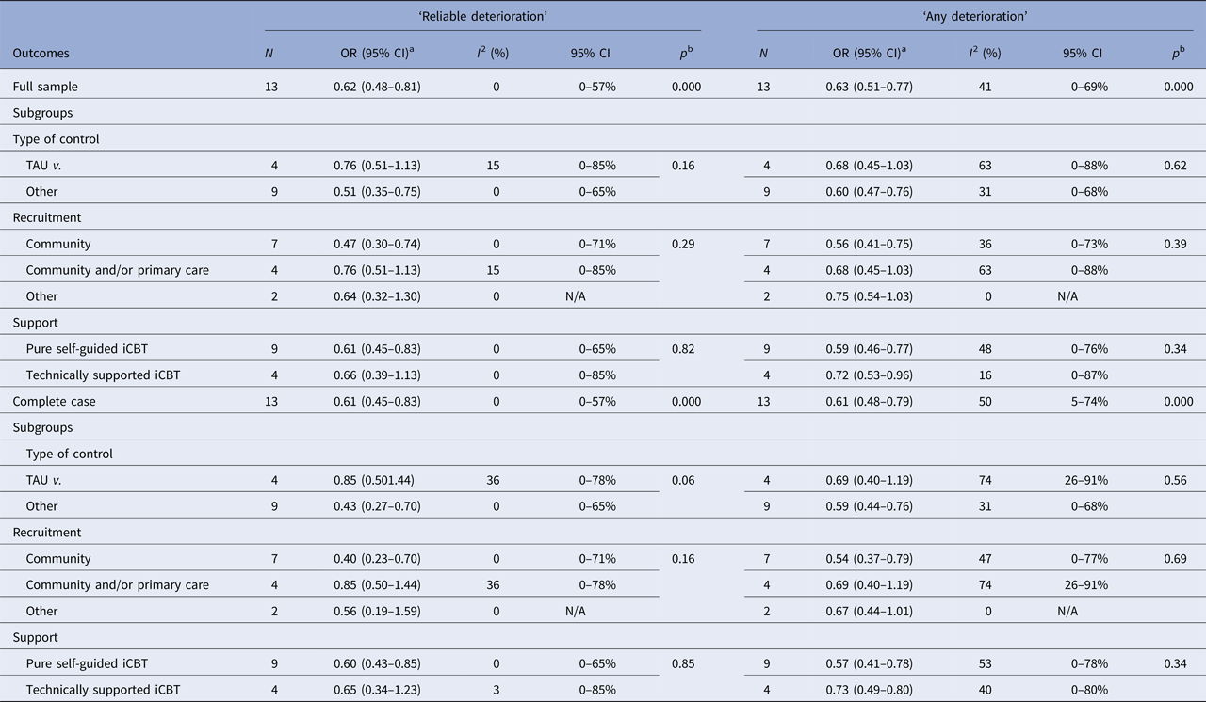The height and width of the screenshot is (702, 1206).
Task: Click the value 0.65 (0.34–1.23)
Action: pos(377,690)
